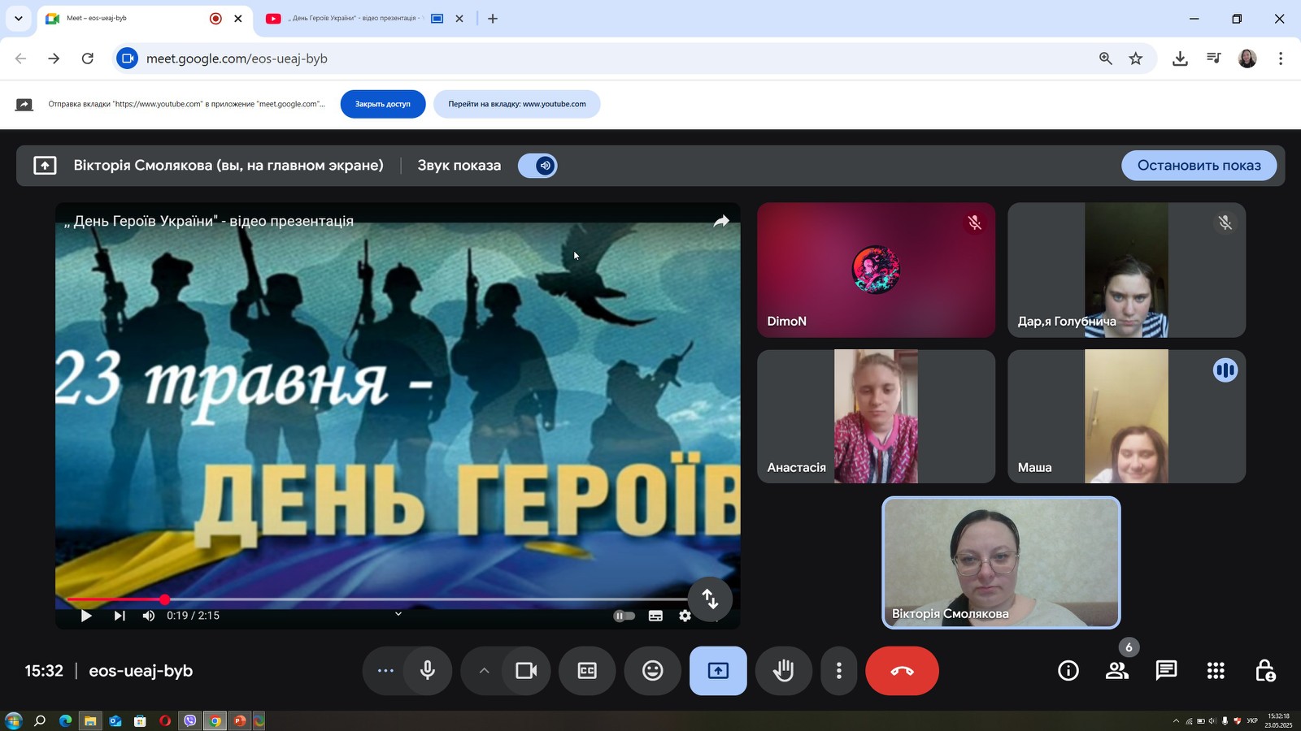Open File Explorer from the taskbar
The image size is (1301, 731).
[90, 720]
